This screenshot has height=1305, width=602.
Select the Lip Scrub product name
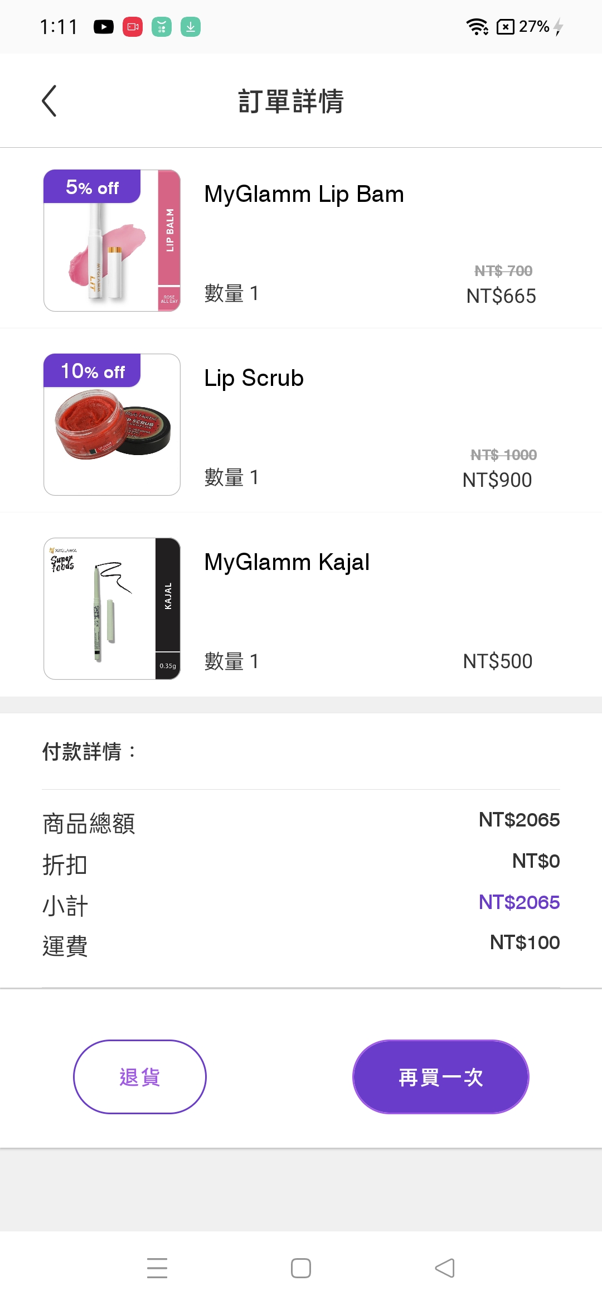254,378
